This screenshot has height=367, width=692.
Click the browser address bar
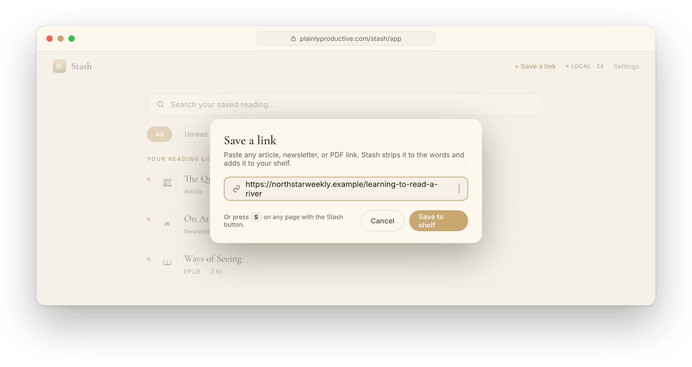[346, 38]
